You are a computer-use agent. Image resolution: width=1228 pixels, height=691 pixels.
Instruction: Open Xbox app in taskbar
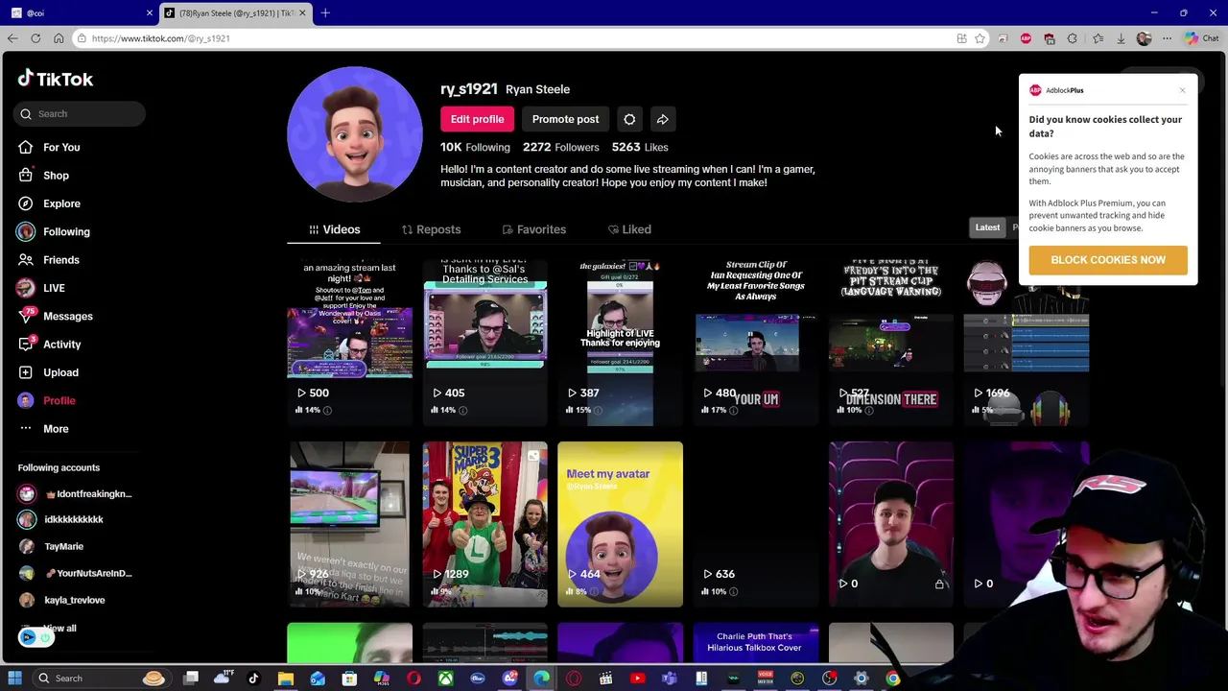(x=446, y=679)
